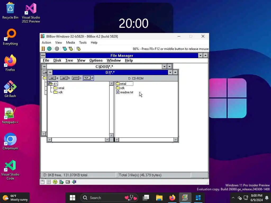Image resolution: width=271 pixels, height=203 pixels.
Task: Maximize the D:\*.* child window up arrow
Action: pyautogui.click(x=175, y=72)
